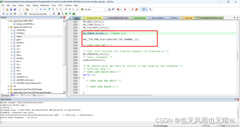This screenshot has width=240, height=127.
Task: Expand the Lib folder in project tree
Action: (x=8, y=86)
